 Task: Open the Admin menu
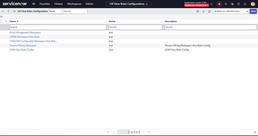(x=89, y=4)
